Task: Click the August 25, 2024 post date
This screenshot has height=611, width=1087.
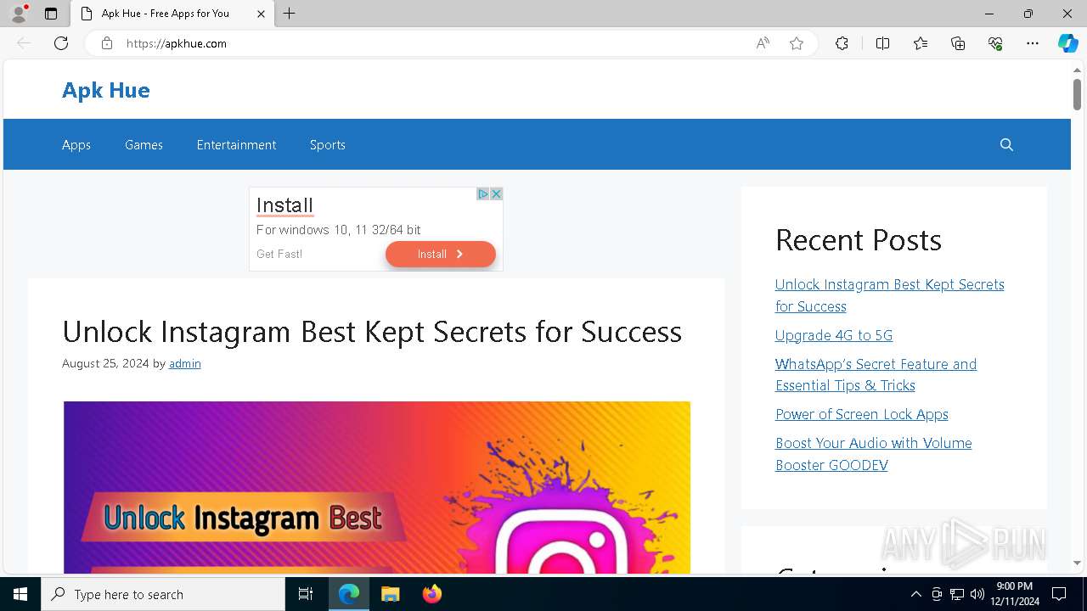Action: point(105,363)
